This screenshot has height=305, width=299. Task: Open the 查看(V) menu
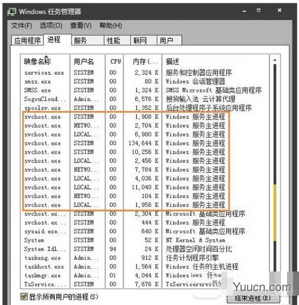[x=81, y=26]
